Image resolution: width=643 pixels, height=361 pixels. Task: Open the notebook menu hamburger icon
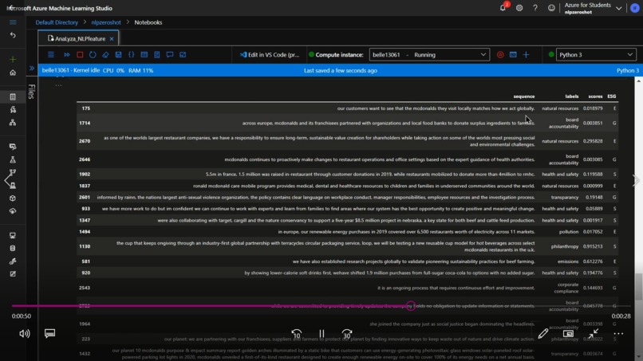[x=51, y=54]
